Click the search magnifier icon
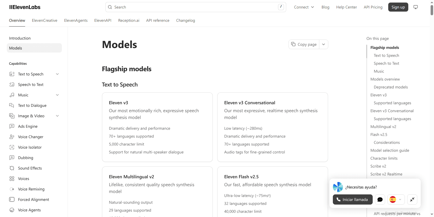The image size is (434, 217). (x=110, y=7)
